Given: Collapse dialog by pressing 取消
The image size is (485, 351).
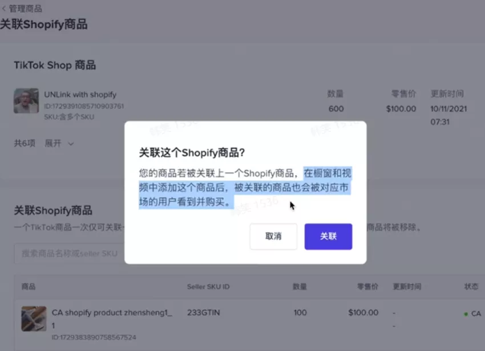Looking at the screenshot, I should tap(273, 236).
